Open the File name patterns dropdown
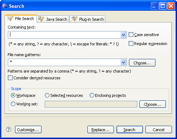The image size is (177, 139). point(123,62)
